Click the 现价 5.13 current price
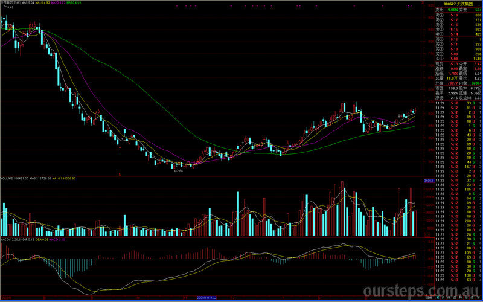Viewport: 483px width, 302px height. pyautogui.click(x=454, y=64)
